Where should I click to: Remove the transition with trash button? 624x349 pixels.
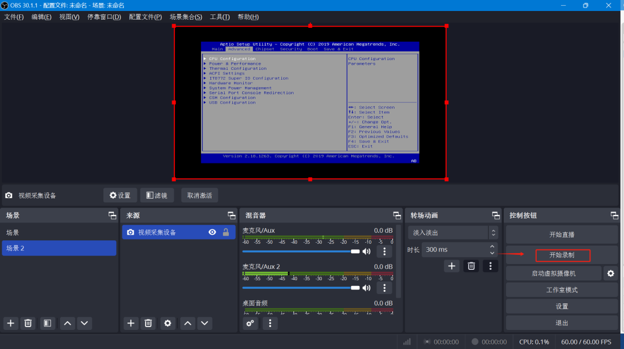(x=471, y=266)
